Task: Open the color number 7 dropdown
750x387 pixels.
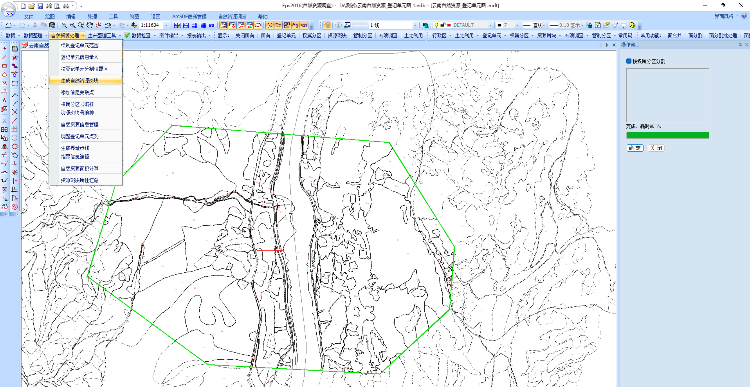Action: (x=517, y=25)
